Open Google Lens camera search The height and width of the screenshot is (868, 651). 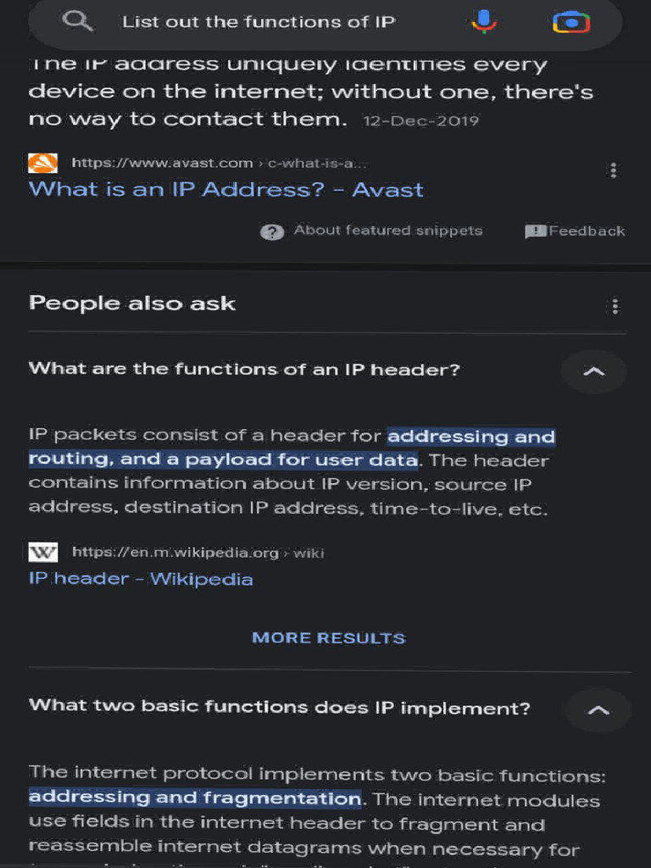571,22
